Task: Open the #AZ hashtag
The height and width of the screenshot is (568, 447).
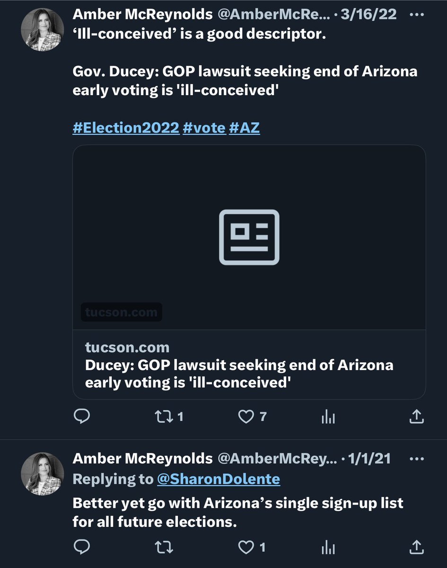Action: click(244, 128)
